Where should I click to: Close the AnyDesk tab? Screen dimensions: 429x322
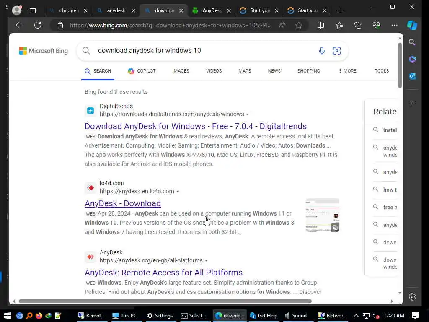[229, 10]
